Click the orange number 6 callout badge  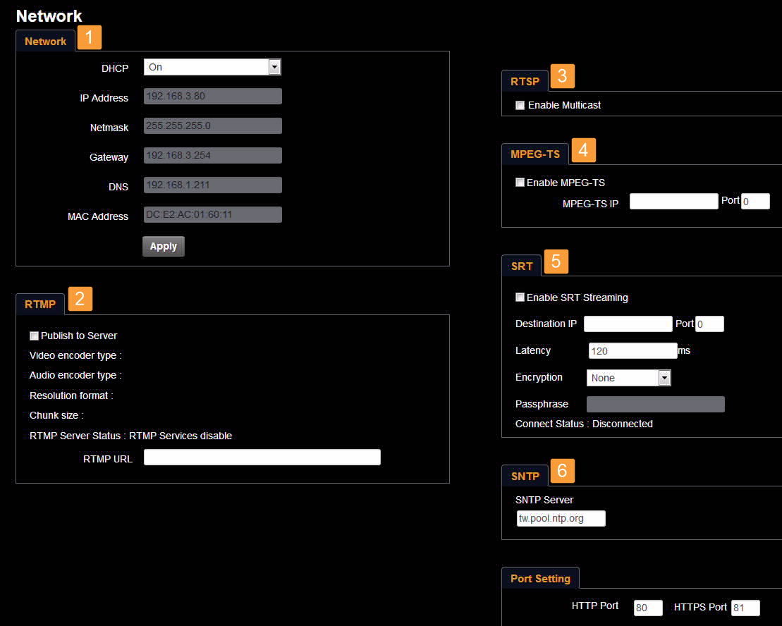pyautogui.click(x=562, y=471)
